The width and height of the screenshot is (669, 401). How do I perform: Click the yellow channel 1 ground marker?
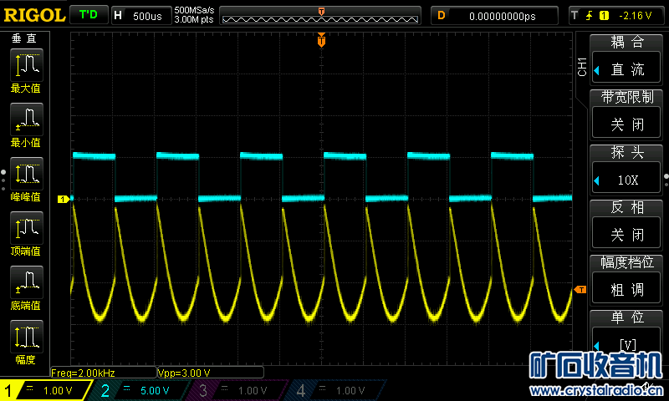(x=64, y=199)
